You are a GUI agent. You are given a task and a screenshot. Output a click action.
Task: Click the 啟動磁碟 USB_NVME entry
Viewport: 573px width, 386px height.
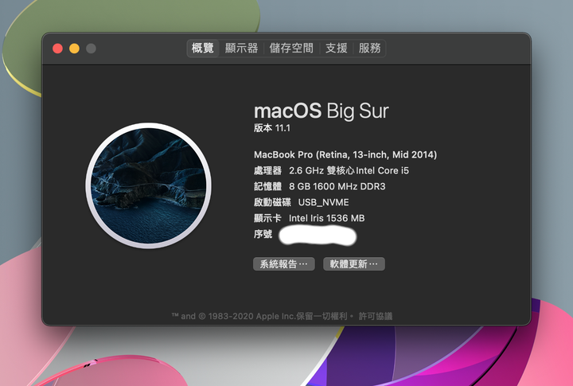coord(301,202)
